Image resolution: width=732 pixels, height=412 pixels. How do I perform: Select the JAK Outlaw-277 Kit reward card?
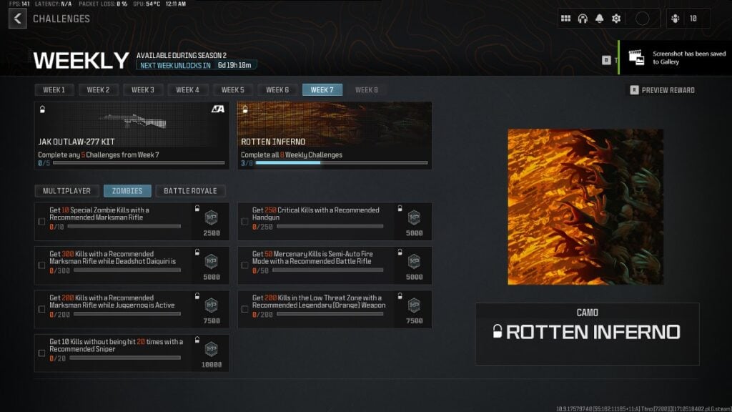point(132,134)
